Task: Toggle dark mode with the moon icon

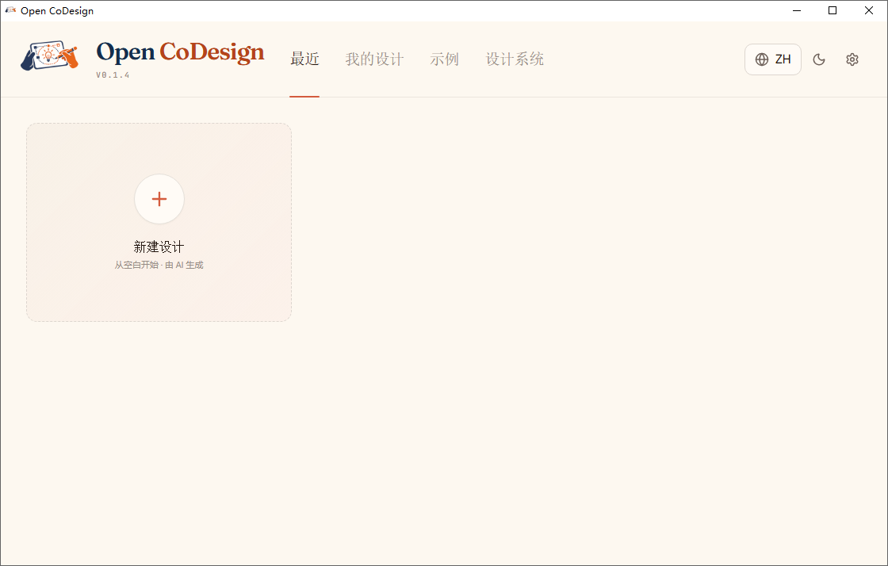Action: point(819,59)
